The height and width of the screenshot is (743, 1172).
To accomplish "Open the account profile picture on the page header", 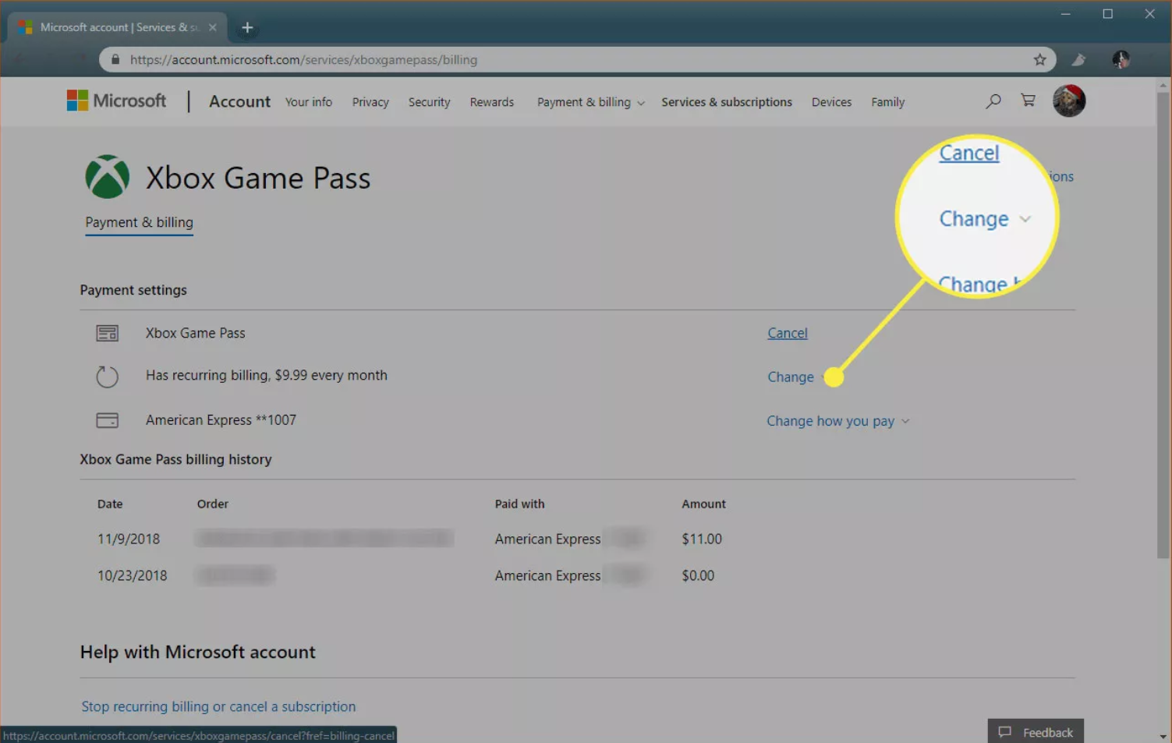I will tap(1068, 101).
